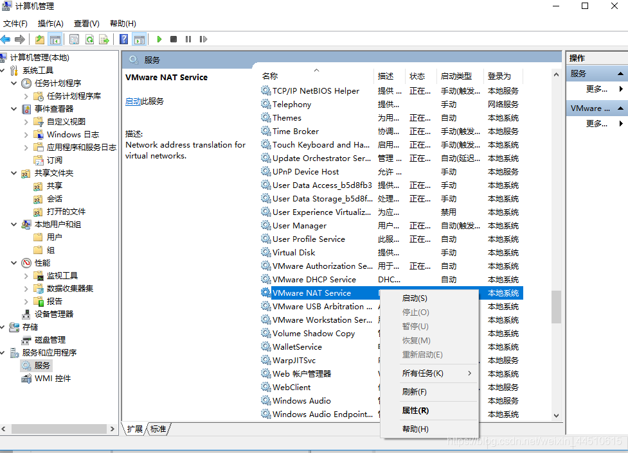Click the Forward arrow toolbar icon
This screenshot has width=628, height=453.
(x=20, y=39)
